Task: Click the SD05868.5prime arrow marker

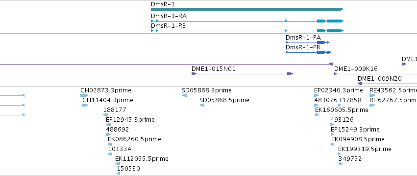Action: (x=202, y=105)
